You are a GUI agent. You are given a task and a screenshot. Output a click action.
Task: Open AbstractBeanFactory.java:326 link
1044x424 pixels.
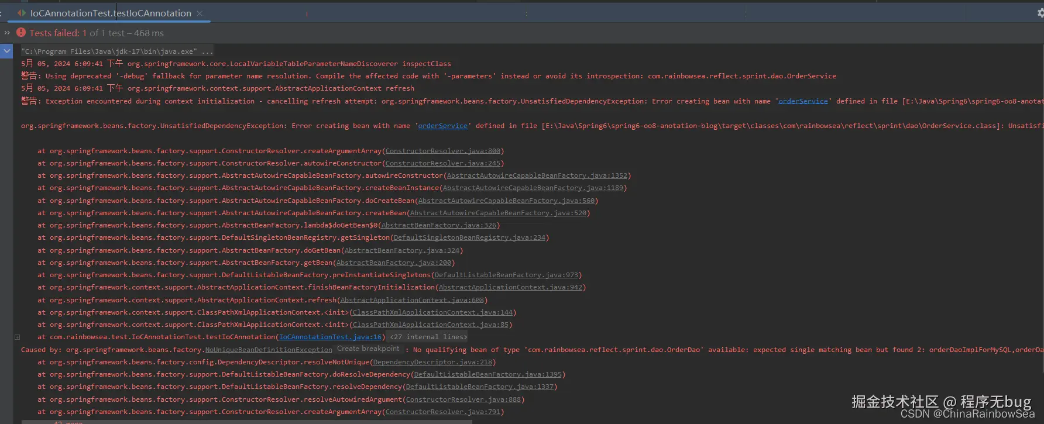click(439, 225)
